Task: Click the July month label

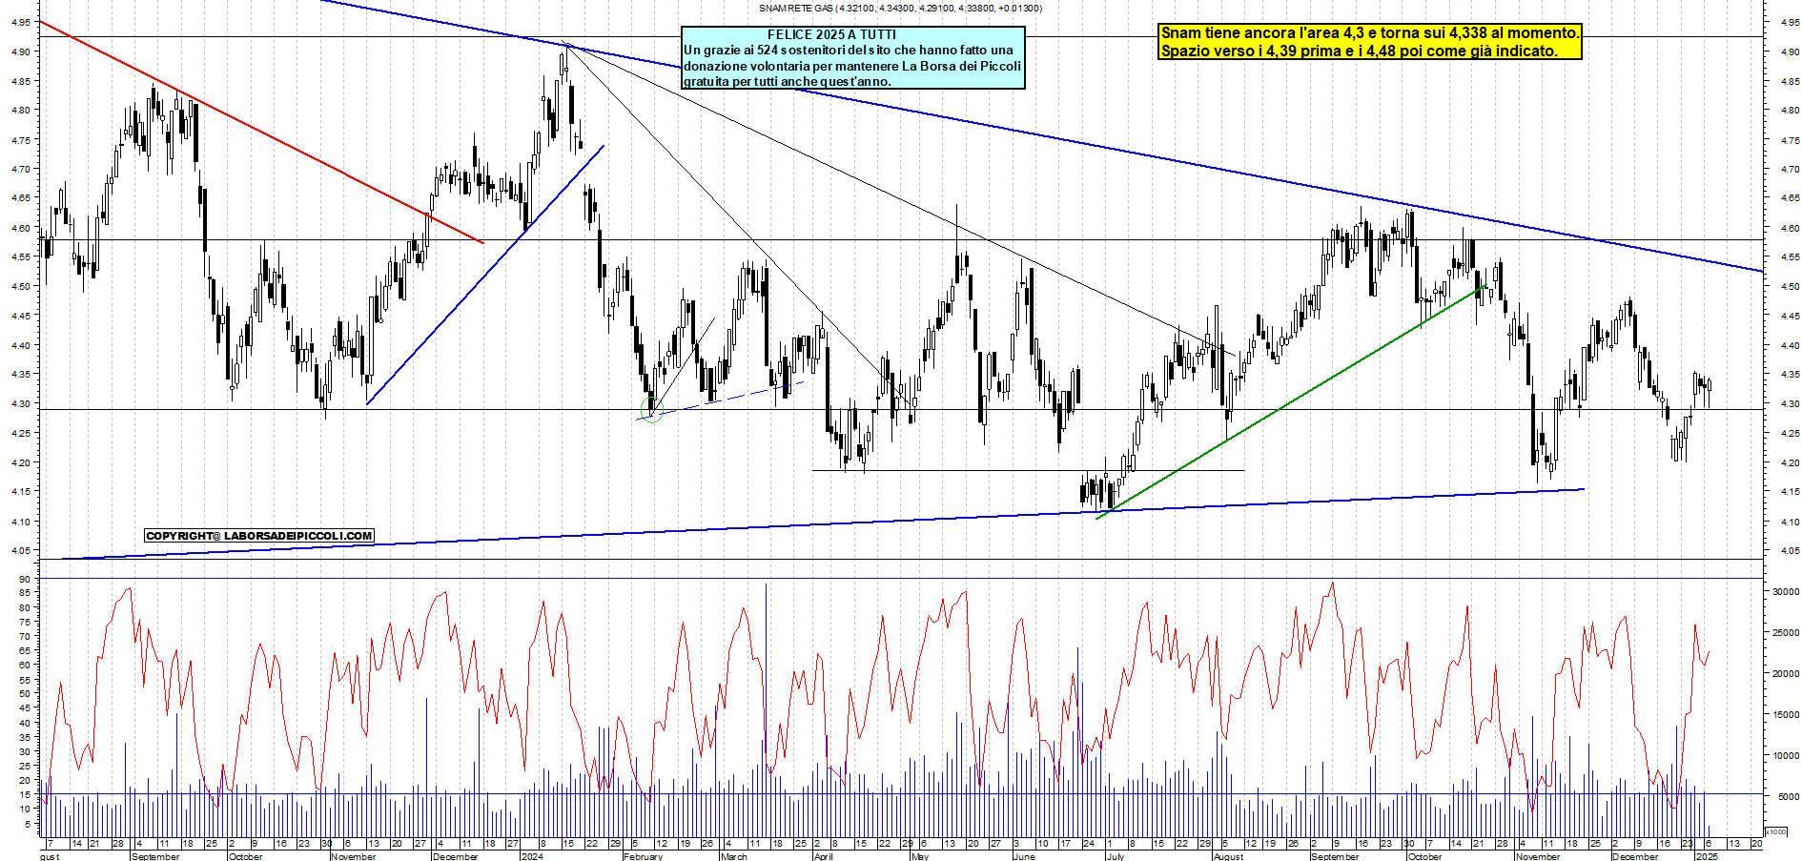Action: 1115,856
